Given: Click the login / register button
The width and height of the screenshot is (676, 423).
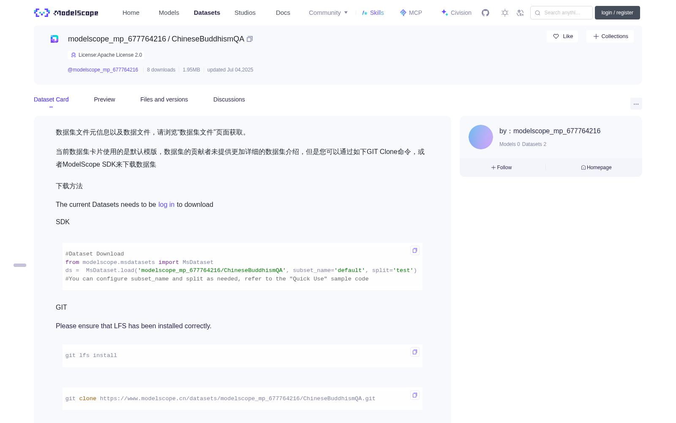Looking at the screenshot, I should pos(617,13).
